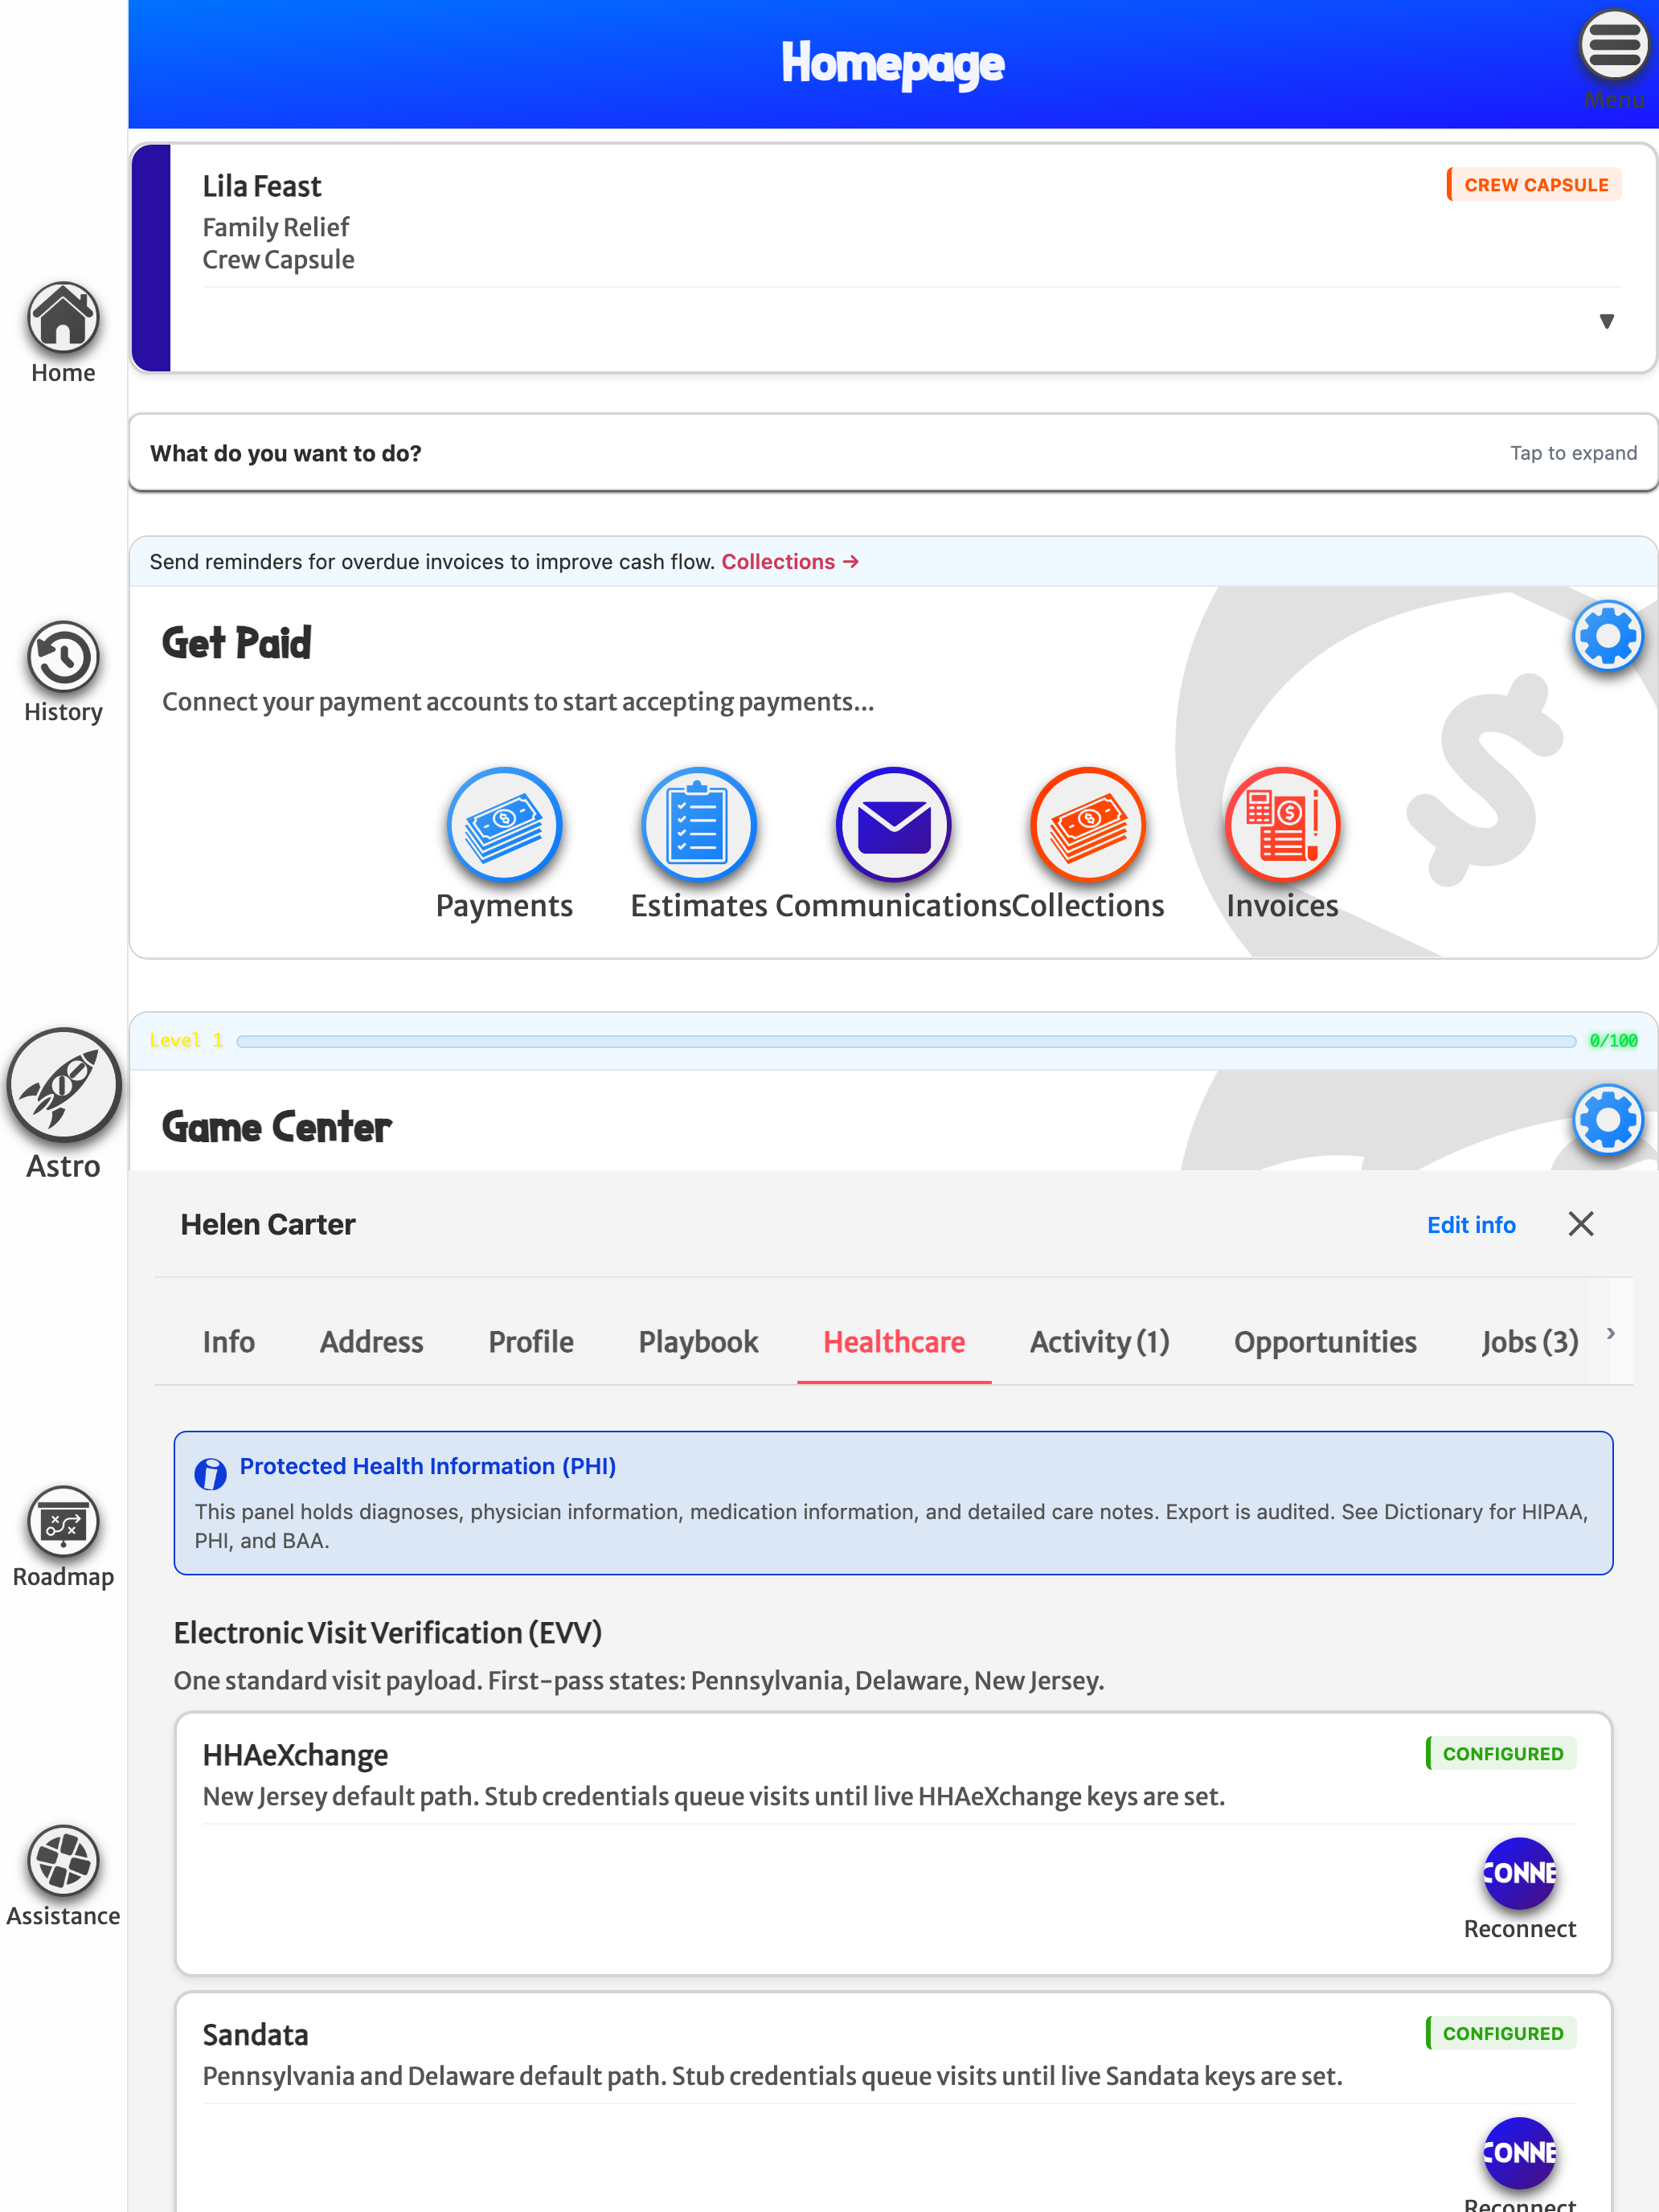Open Communications envelope icon
Viewport: 1659px width, 2212px height.
[x=893, y=825]
